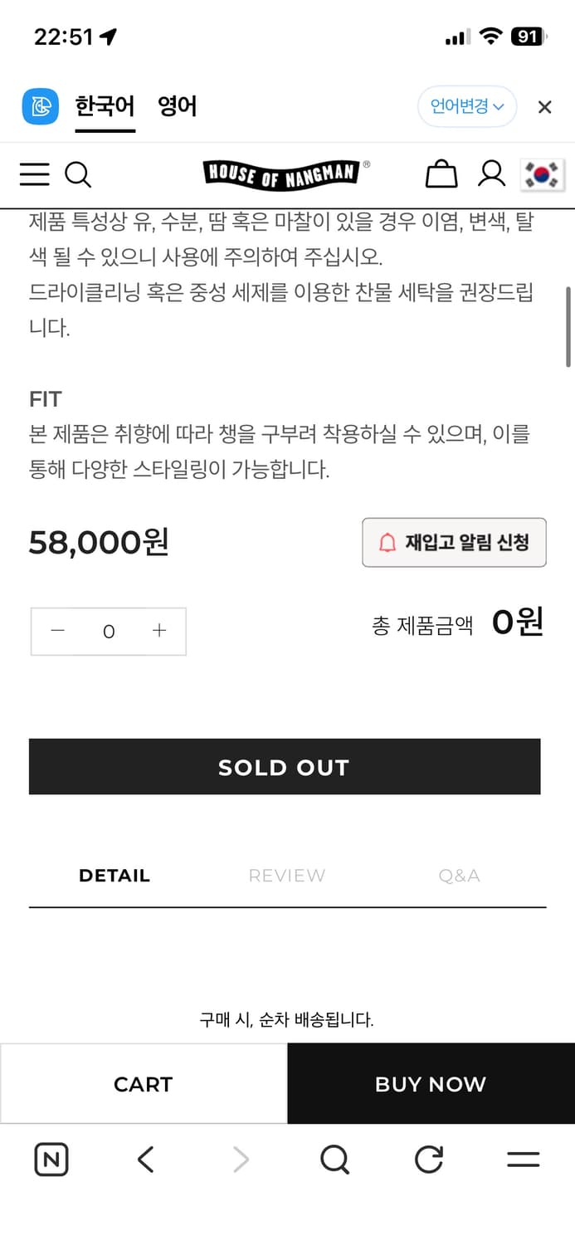
Task: Open the hamburger navigation menu
Action: (34, 174)
